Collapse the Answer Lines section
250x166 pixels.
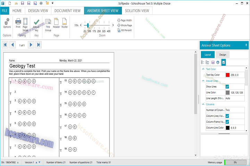(x=203, y=81)
